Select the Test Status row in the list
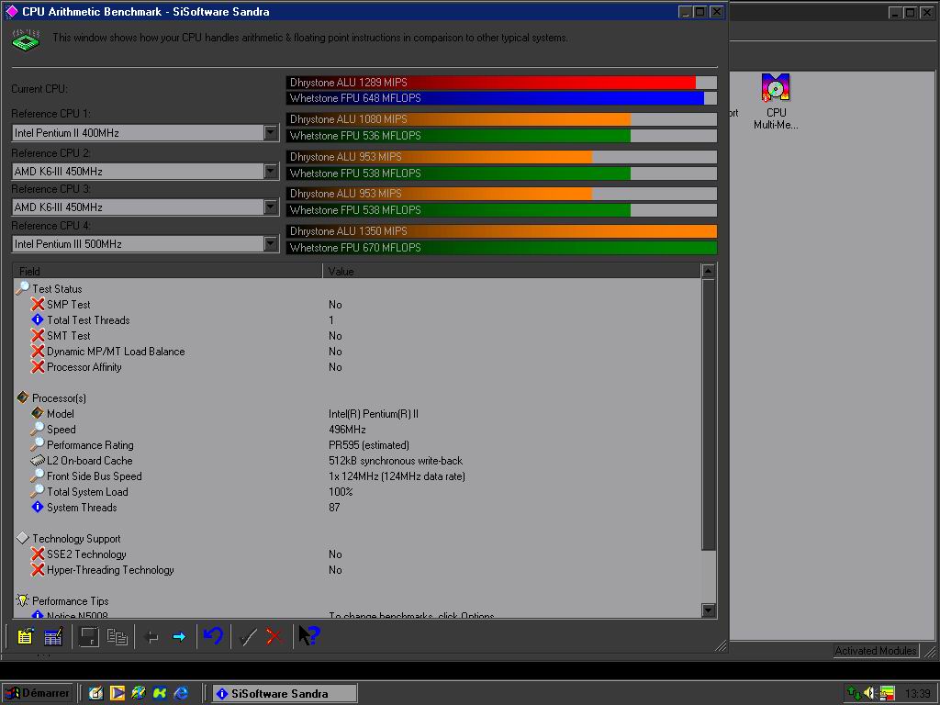This screenshot has height=705, width=940. (57, 289)
